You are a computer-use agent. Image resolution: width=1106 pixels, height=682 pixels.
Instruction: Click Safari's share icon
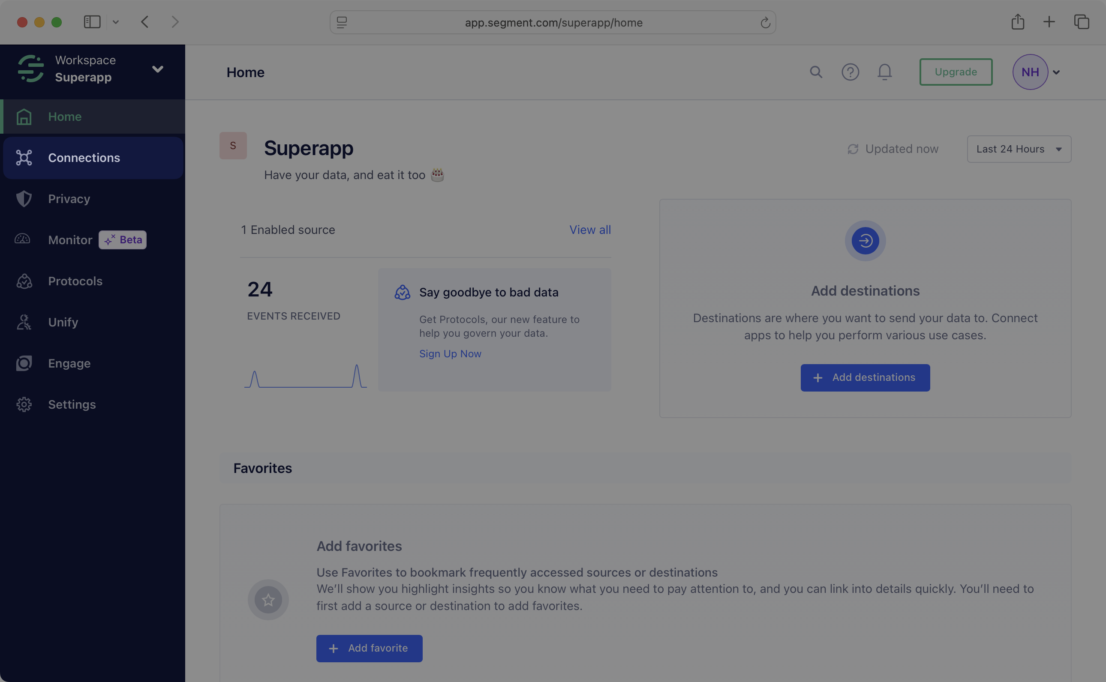[x=1018, y=22]
